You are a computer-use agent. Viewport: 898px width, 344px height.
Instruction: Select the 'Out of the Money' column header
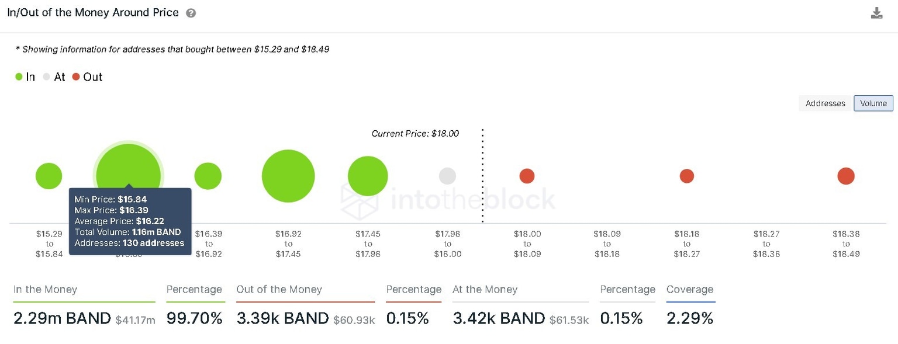(x=279, y=289)
